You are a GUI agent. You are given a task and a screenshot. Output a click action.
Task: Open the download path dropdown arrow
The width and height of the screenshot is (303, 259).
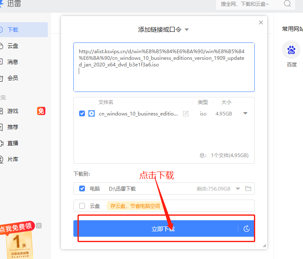tap(238, 188)
